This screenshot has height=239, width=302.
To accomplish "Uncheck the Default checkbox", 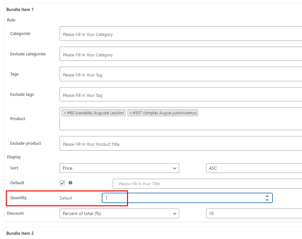I will tap(62, 183).
